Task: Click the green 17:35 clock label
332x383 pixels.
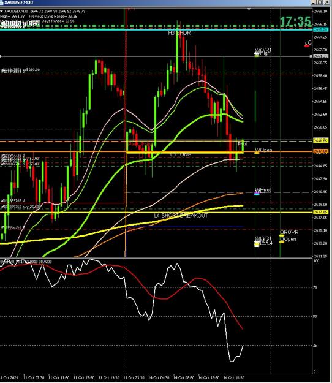Action: pos(295,21)
